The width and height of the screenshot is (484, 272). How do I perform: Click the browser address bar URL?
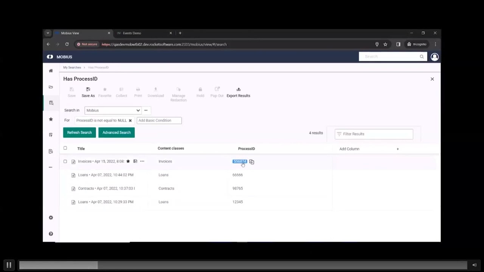pos(164,44)
